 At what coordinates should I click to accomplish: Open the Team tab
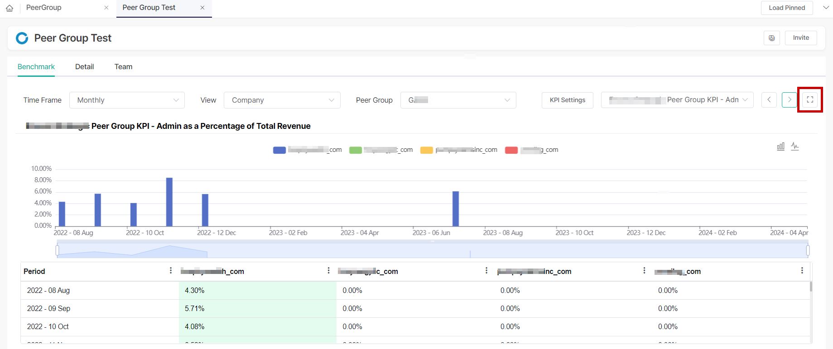click(123, 67)
